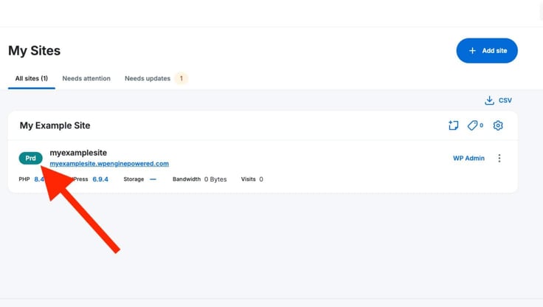The height and width of the screenshot is (307, 543).
Task: Switch to the Needs attention tab
Action: coord(86,79)
